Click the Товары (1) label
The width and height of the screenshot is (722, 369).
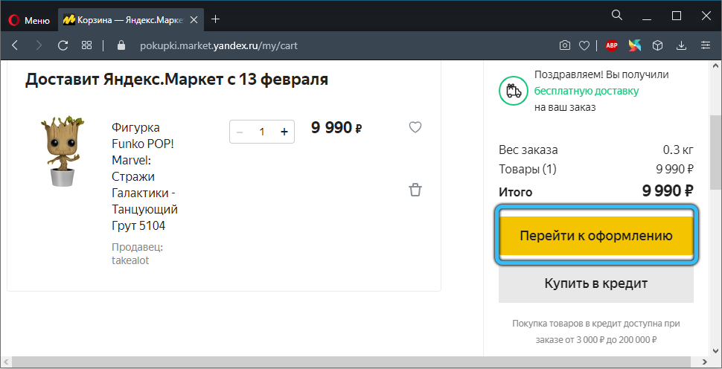click(527, 170)
